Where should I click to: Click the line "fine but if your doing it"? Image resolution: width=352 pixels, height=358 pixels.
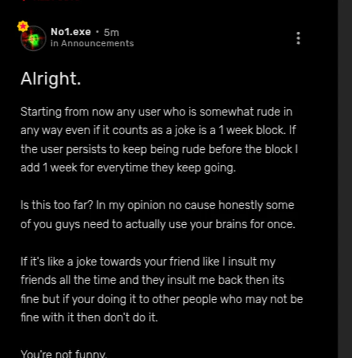[x=161, y=299]
